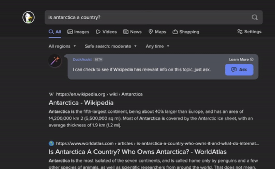The height and width of the screenshot is (169, 275).
Task: Switch to the Images tab
Action: coord(78,32)
